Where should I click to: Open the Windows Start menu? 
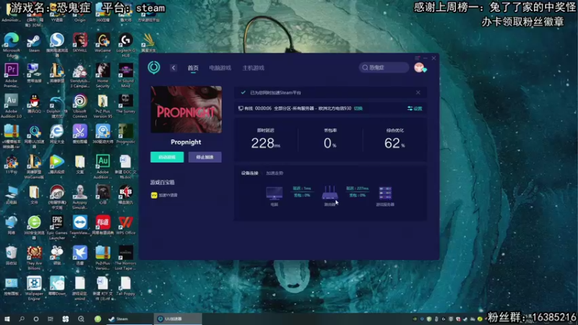pos(7,318)
